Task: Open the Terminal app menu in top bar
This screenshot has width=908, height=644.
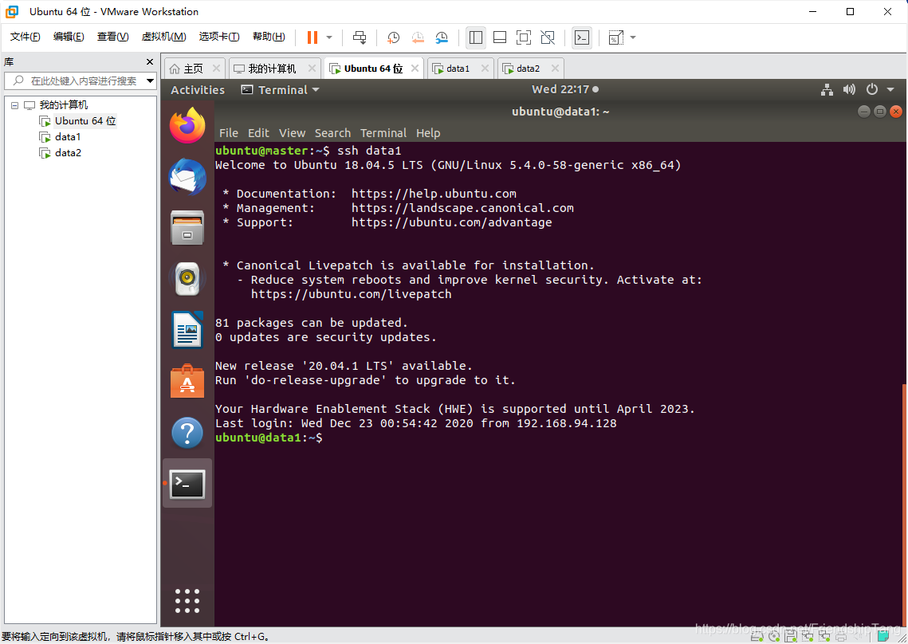Action: point(281,90)
